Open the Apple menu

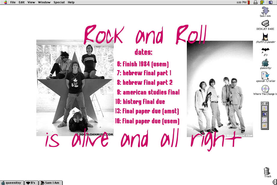click(x=5, y=2)
